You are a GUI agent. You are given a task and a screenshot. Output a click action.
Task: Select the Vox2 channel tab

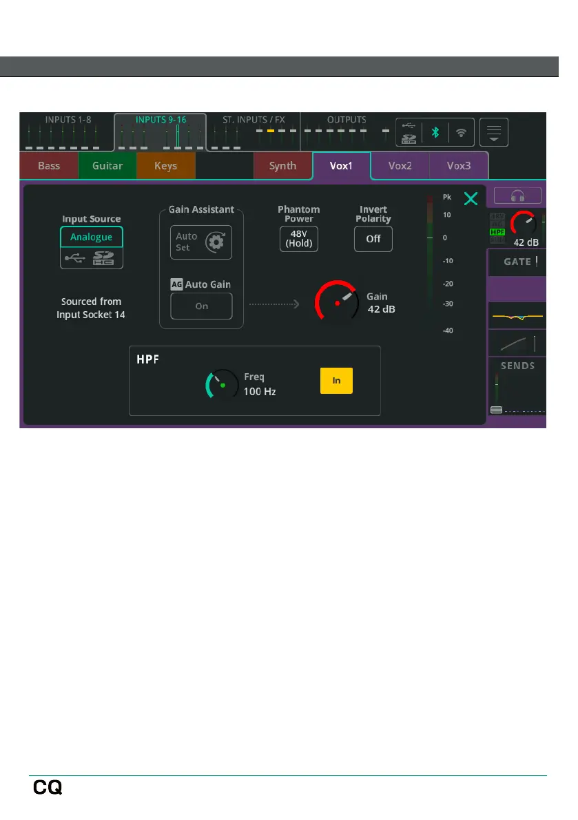(400, 166)
